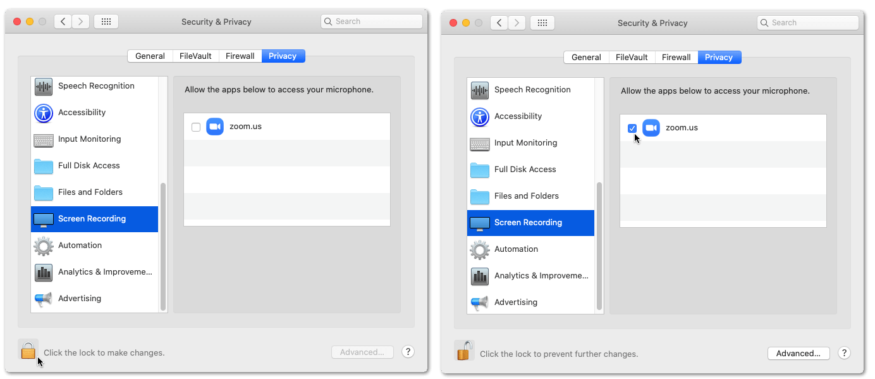
Task: Click the help question mark in right window
Action: tap(844, 353)
